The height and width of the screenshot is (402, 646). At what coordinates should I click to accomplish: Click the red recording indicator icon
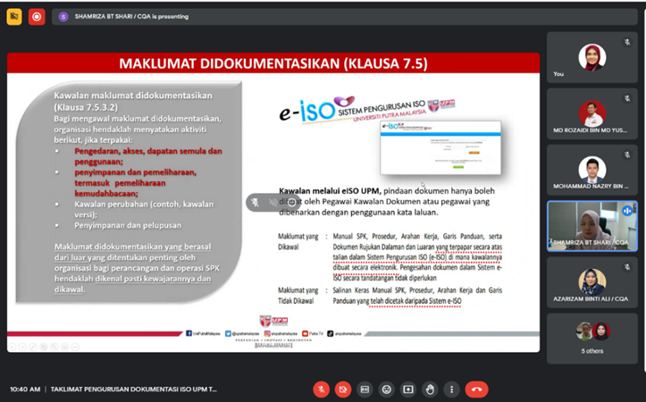[x=37, y=16]
